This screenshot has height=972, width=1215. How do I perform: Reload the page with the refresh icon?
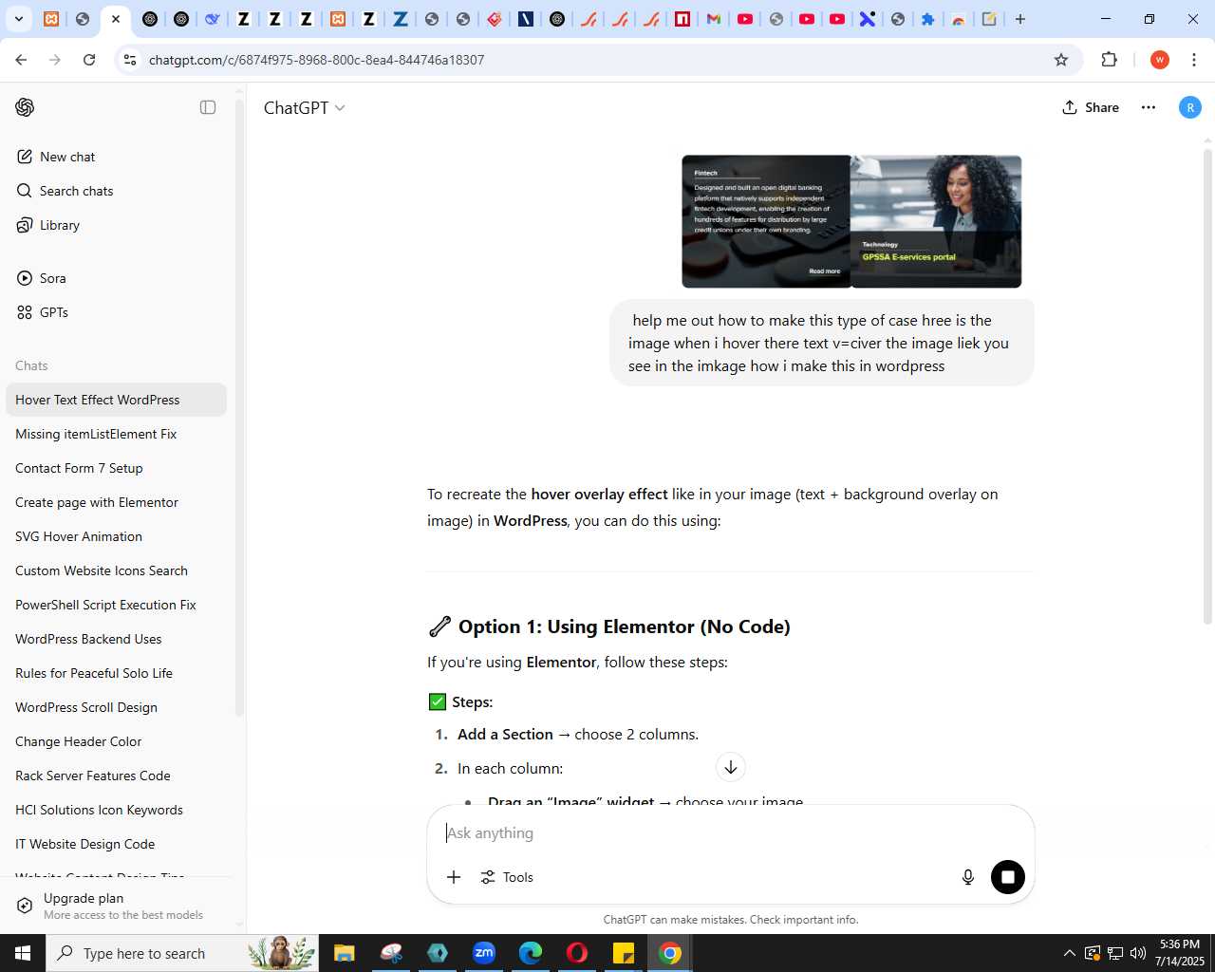click(89, 60)
